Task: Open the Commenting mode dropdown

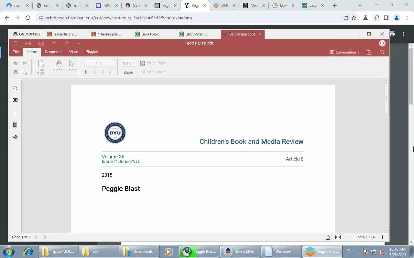Action: tap(345, 52)
